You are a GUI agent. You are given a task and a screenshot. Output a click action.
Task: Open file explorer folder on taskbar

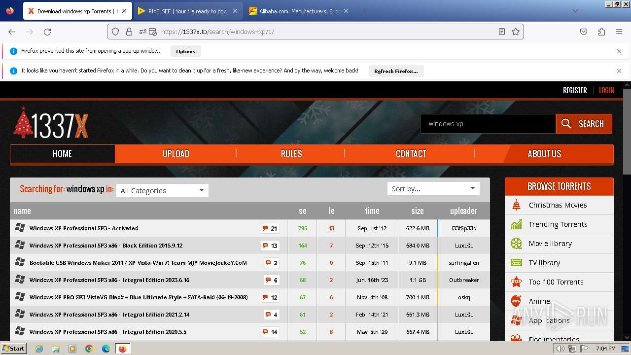(x=56, y=349)
